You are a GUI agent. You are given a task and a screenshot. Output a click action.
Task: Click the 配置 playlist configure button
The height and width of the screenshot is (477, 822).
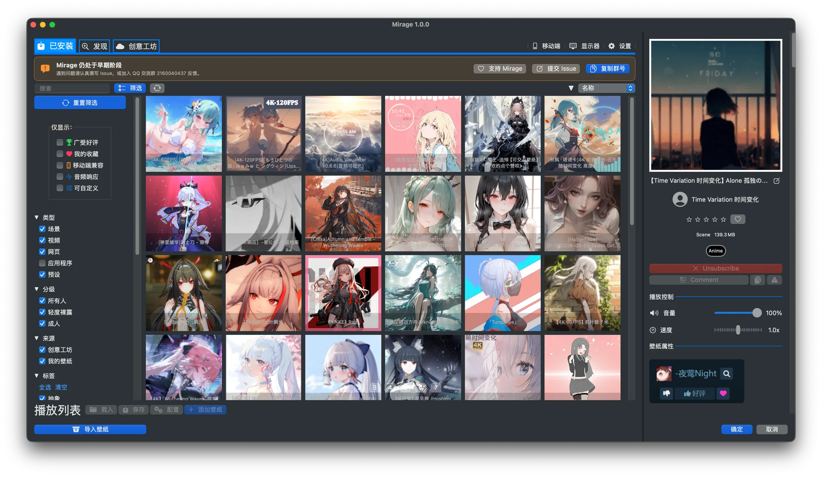coord(167,410)
